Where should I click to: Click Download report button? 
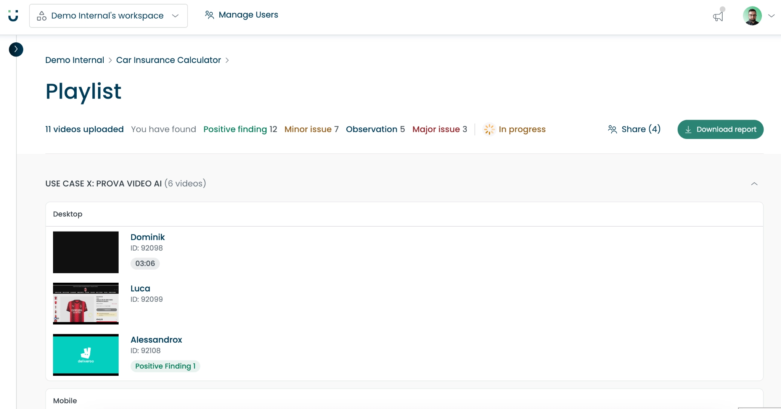(720, 129)
